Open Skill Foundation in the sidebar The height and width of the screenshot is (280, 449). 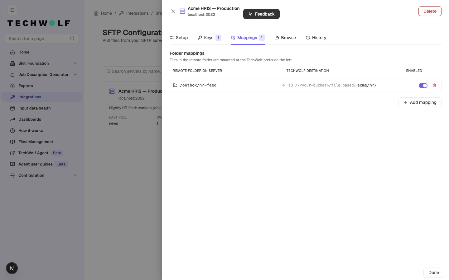tap(41, 63)
